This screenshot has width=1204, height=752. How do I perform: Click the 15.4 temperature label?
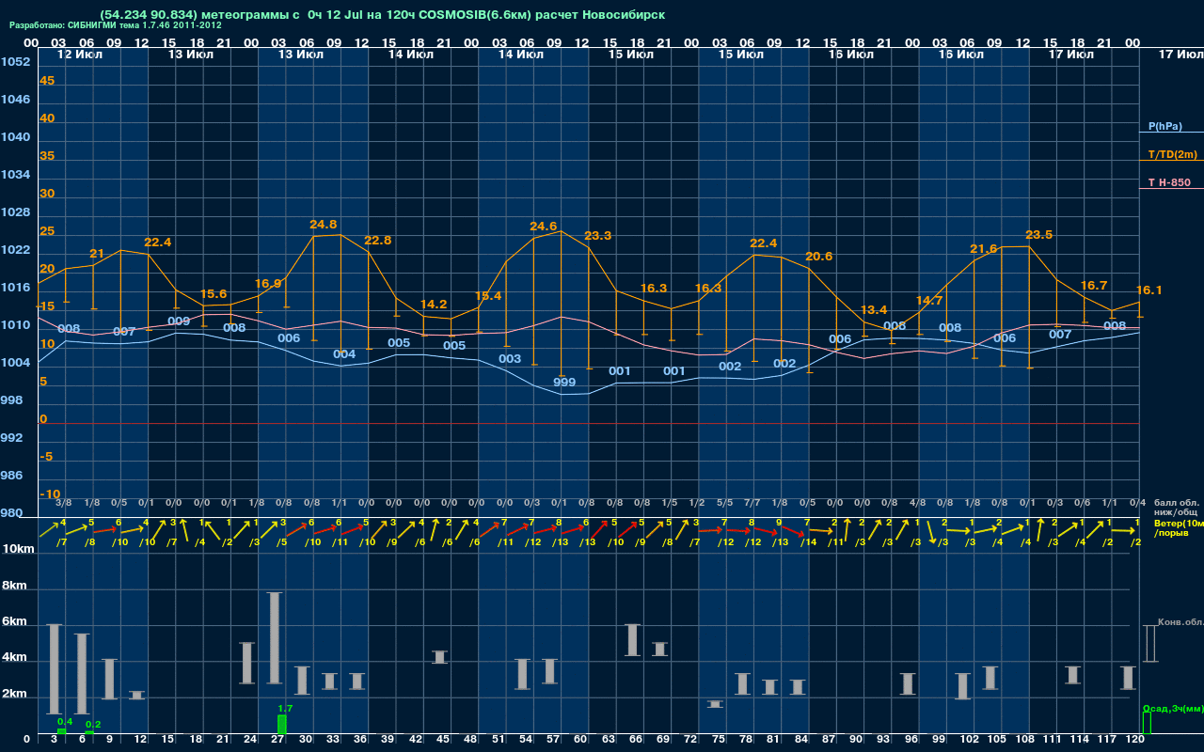coord(488,296)
